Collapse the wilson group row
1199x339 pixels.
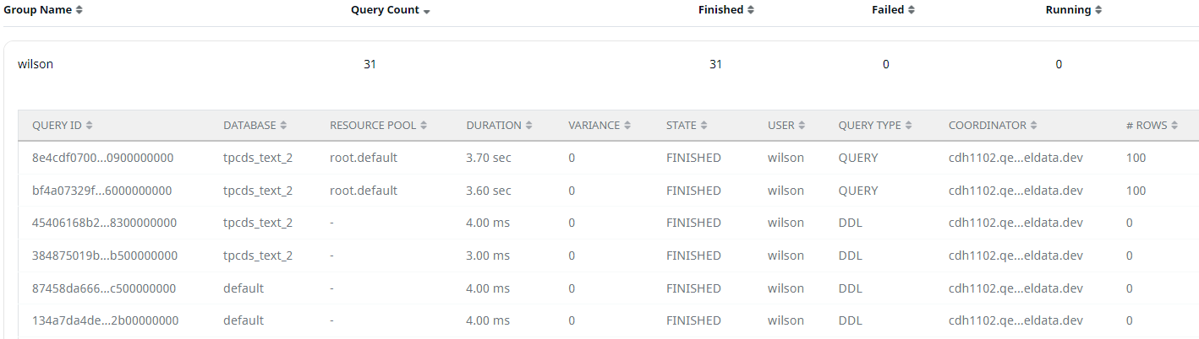click(601, 64)
